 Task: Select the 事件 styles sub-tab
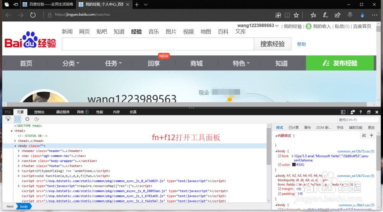click(x=308, y=128)
